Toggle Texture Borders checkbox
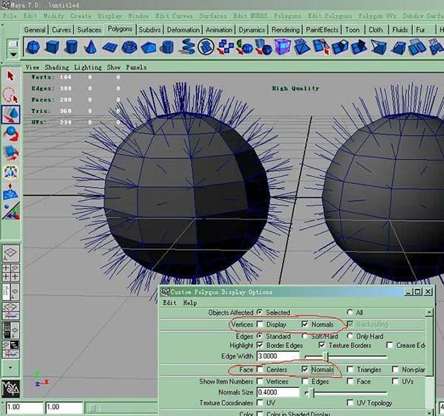Screen dimensions: 444x416 coord(322,345)
